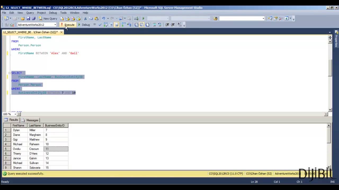Viewport: 339px width, 190px height.
Task: Open the Tools menu
Action: 63,13
